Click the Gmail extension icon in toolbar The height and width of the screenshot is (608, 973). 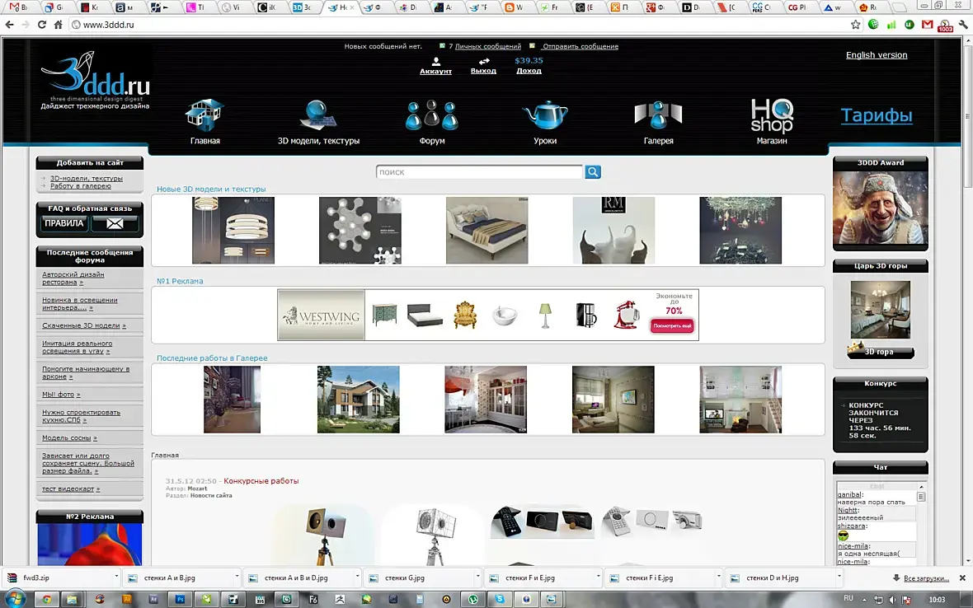click(927, 25)
